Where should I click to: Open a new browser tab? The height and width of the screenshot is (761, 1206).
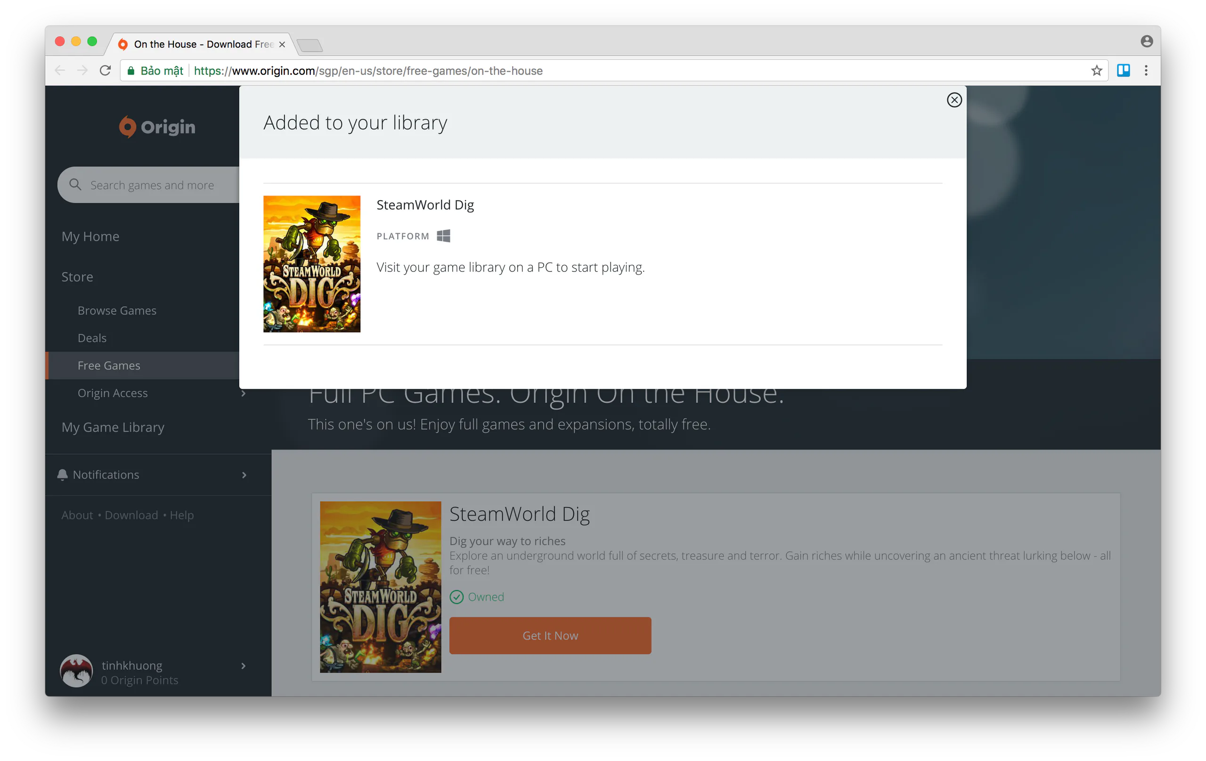310,46
